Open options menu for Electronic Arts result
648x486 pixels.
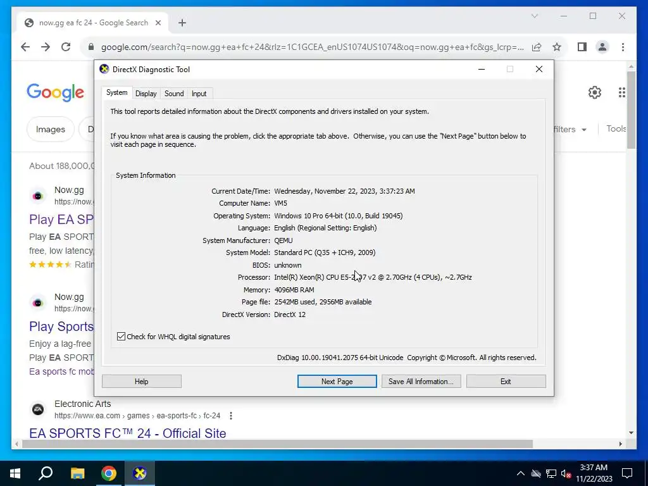[231, 416]
